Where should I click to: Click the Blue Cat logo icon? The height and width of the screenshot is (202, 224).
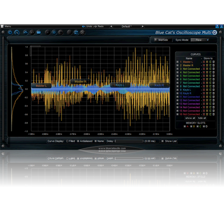point(215,32)
